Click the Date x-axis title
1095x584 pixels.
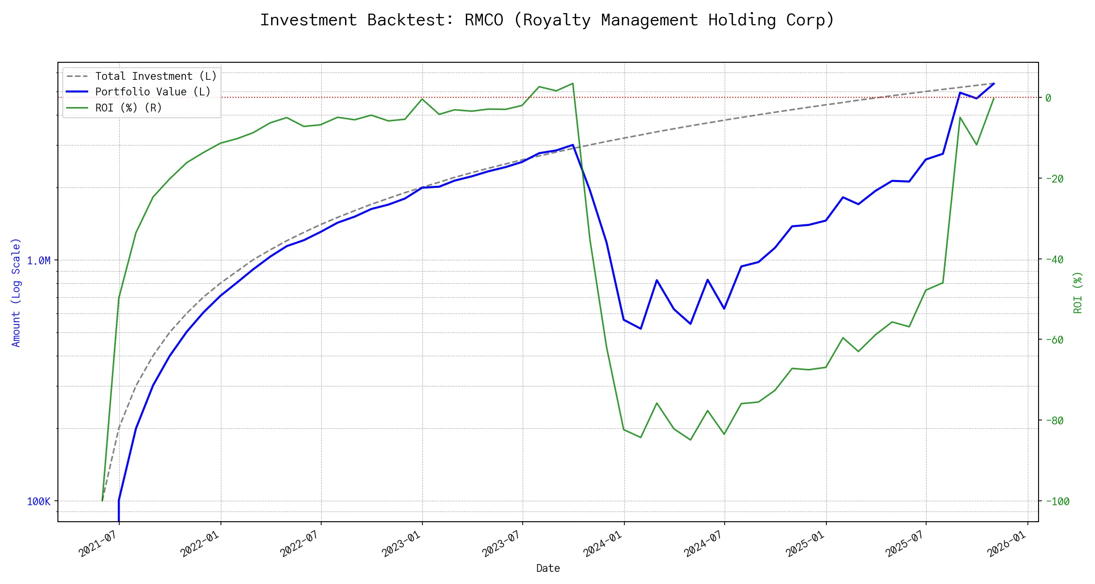(547, 568)
